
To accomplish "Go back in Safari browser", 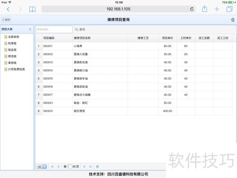I will coord(8,9).
